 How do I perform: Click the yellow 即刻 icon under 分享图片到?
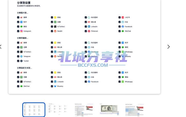[x=55, y=17]
